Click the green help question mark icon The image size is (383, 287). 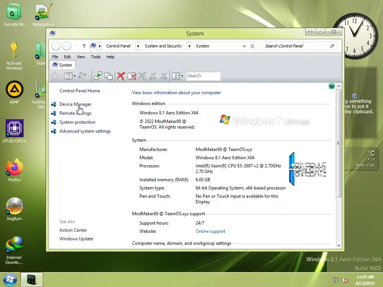331,86
